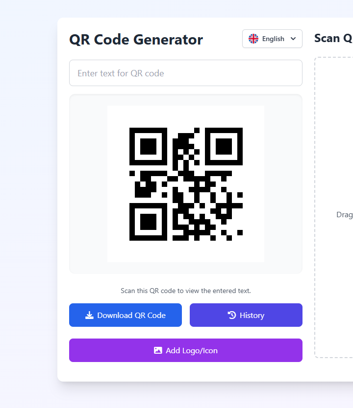
Task: Click the QR code's bottom-left finder square
Action: point(148,222)
